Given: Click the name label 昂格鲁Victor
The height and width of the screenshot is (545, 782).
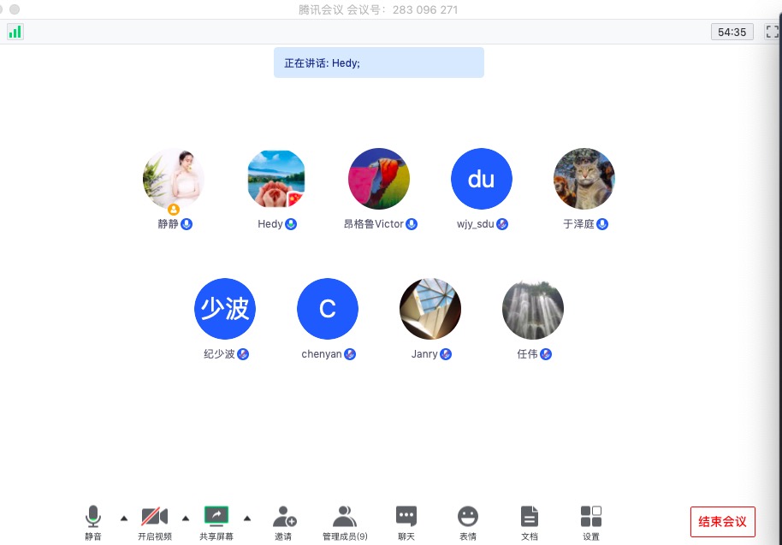Looking at the screenshot, I should coord(374,224).
